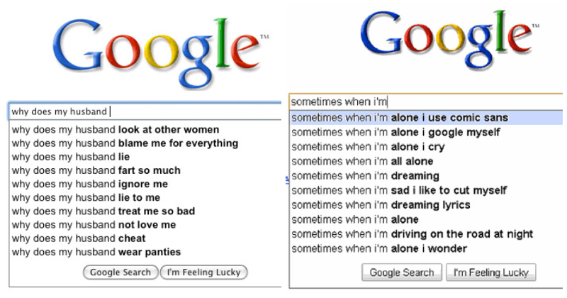Select 'driving on the road at night' suggestion
This screenshot has width=567, height=298.
click(412, 234)
